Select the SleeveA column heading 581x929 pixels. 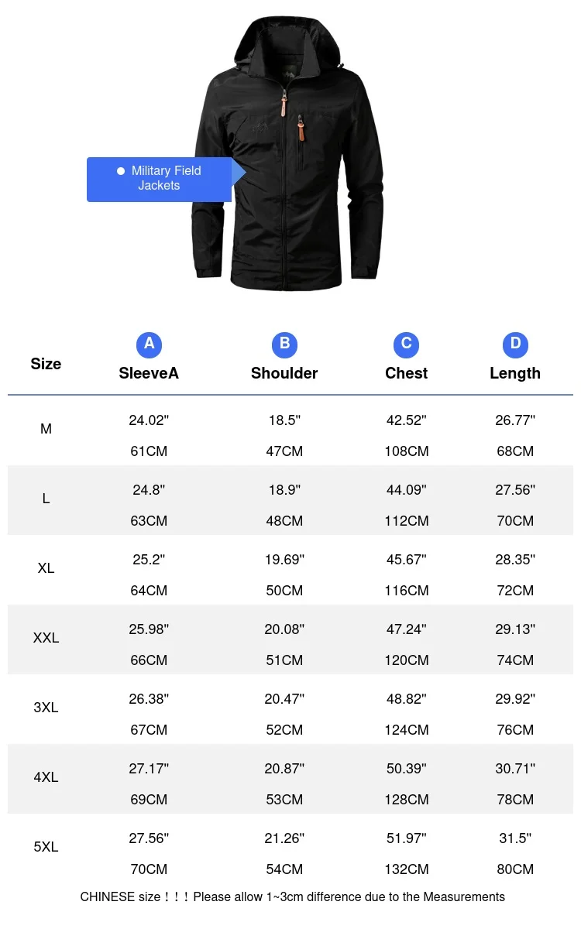coord(149,373)
